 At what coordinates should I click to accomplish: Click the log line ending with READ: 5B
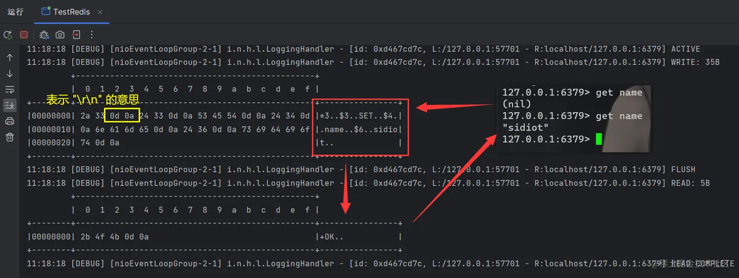click(369, 183)
